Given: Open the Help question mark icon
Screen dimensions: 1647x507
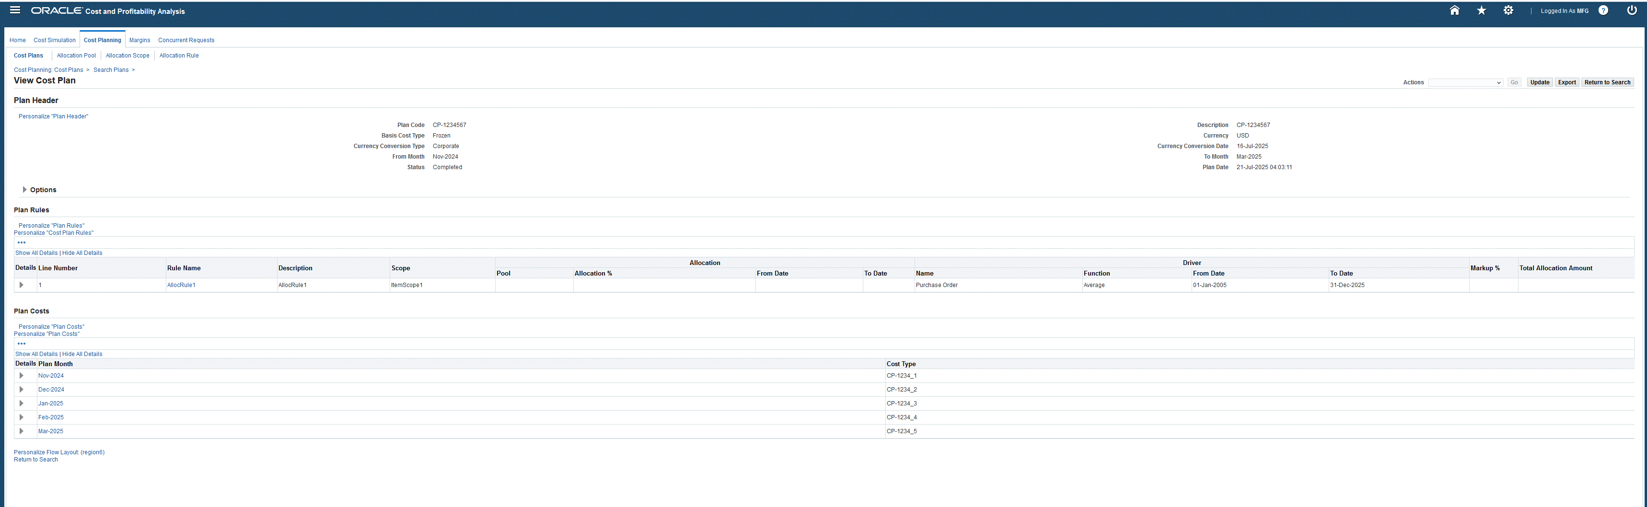Looking at the screenshot, I should [1603, 10].
